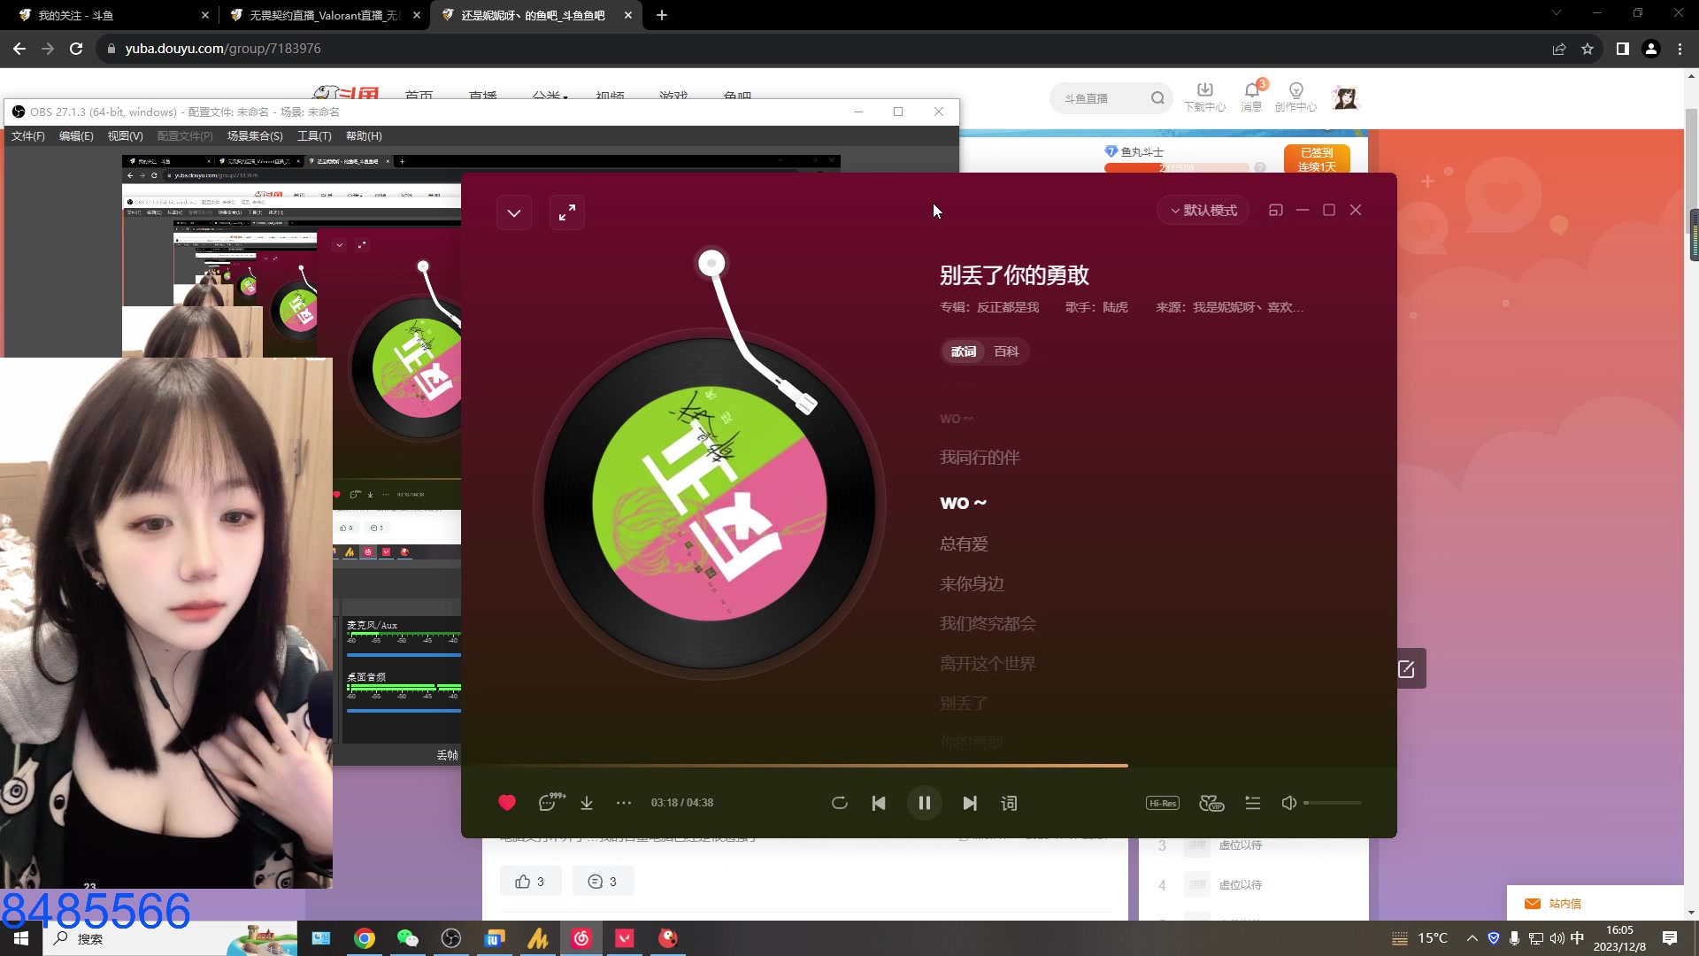Adjust the player volume slider
This screenshot has width=1699, height=956.
pos(1333,803)
